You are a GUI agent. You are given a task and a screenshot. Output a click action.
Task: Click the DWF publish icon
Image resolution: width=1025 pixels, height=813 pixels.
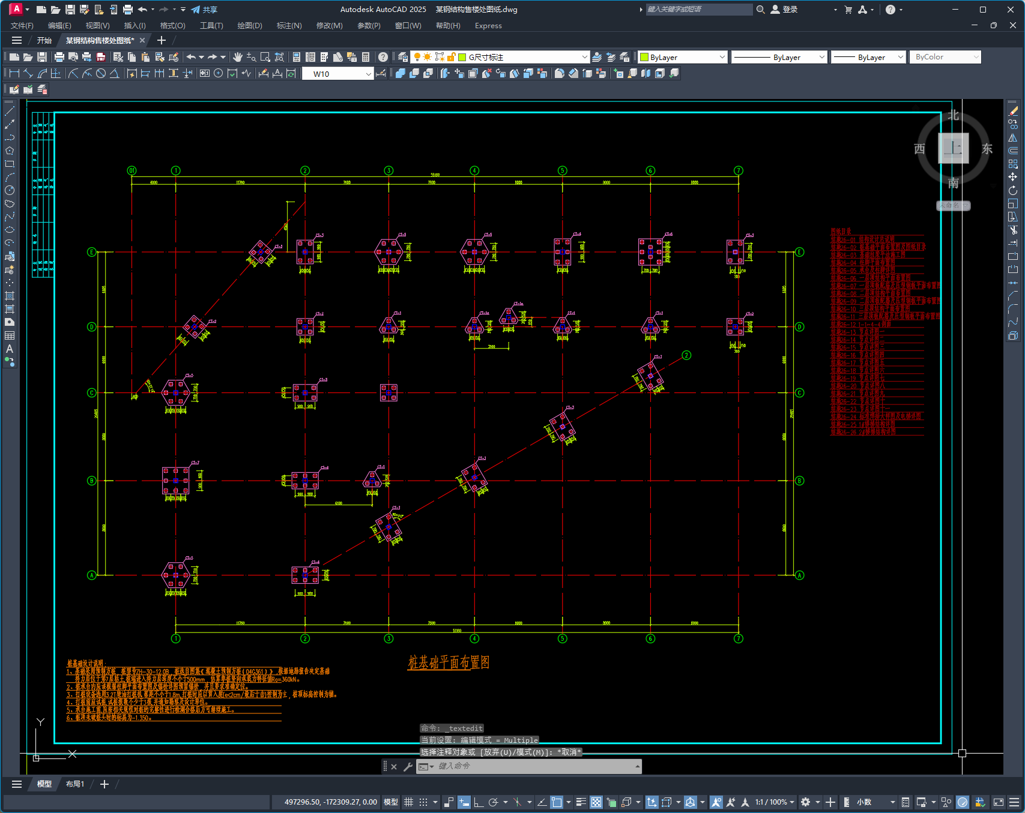click(x=101, y=57)
